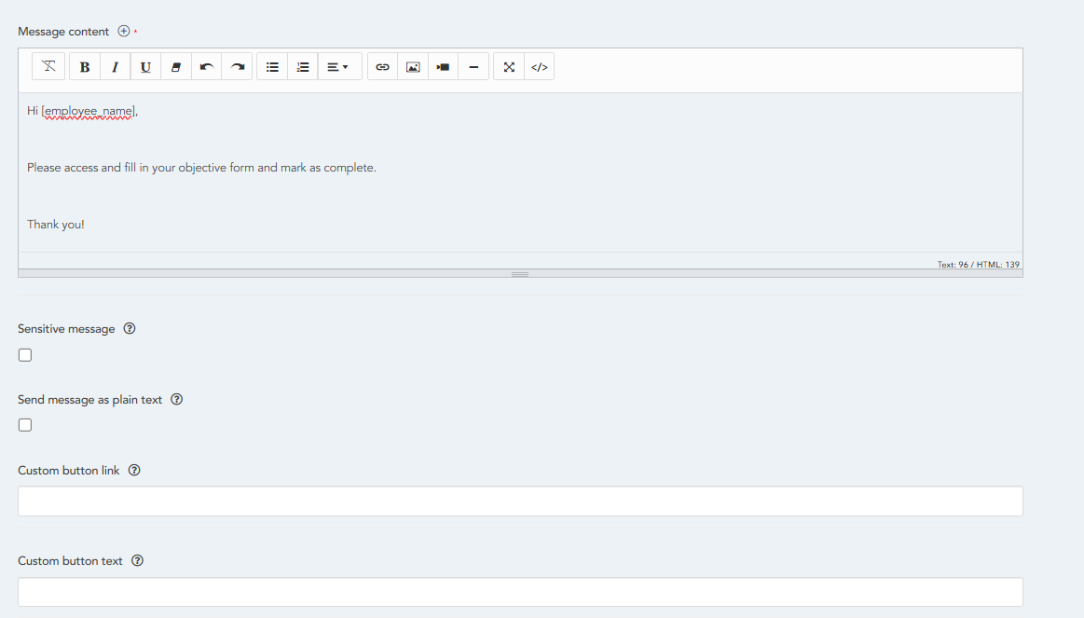The image size is (1084, 618).
Task: Insert a hyperlink in the message
Action: point(382,67)
